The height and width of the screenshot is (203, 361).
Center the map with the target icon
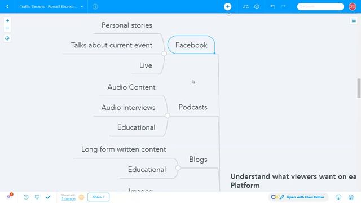tap(7, 38)
